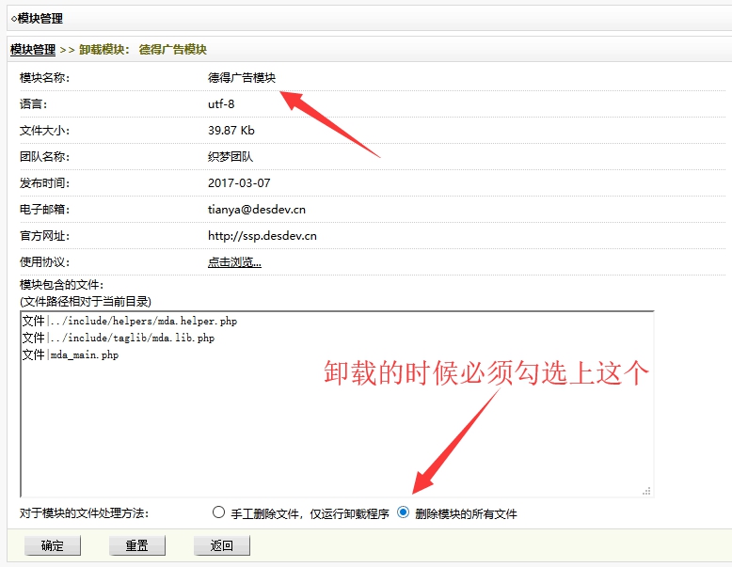Open the 点击浏览... license agreement link
Image resolution: width=732 pixels, height=567 pixels.
(x=234, y=262)
